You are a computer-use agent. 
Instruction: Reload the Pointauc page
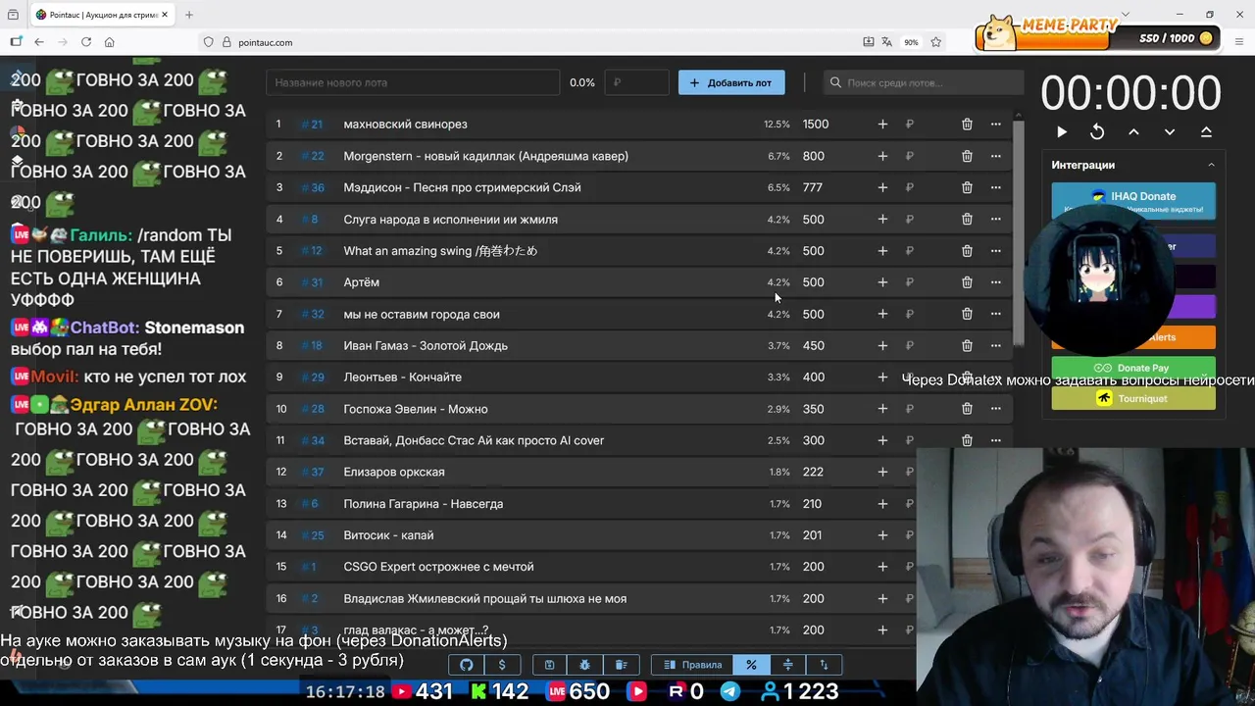(86, 42)
